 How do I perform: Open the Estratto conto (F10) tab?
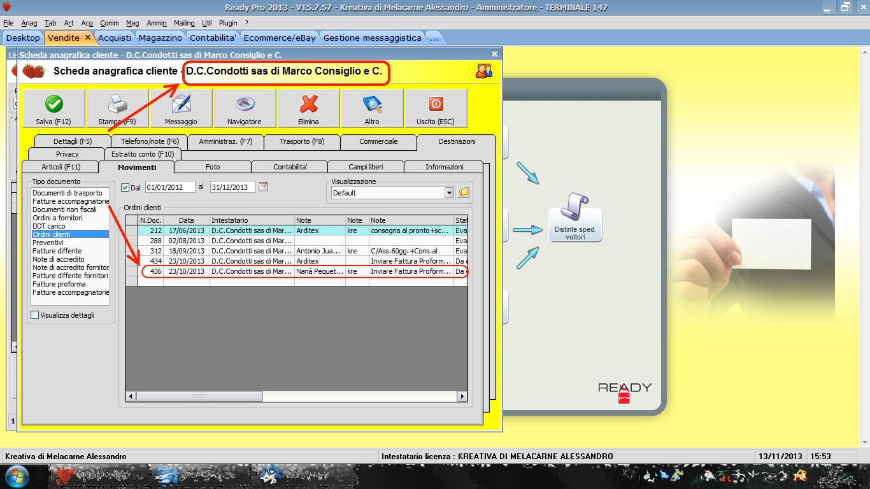tap(143, 154)
